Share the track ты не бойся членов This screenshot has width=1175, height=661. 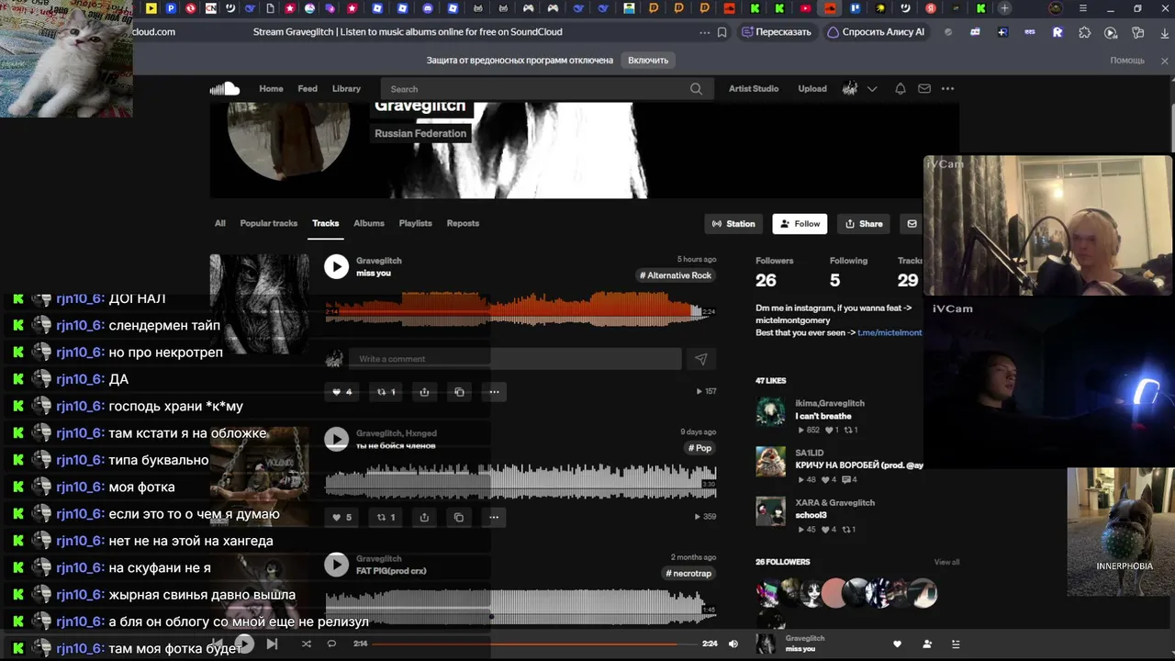[x=424, y=517]
